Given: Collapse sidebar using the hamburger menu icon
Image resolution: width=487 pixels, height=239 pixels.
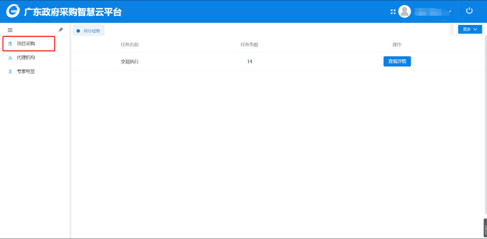Looking at the screenshot, I should click(10, 30).
